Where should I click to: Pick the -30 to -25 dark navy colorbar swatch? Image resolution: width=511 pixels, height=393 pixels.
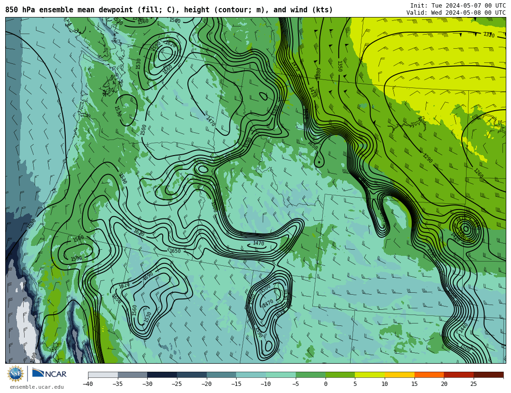coord(162,375)
